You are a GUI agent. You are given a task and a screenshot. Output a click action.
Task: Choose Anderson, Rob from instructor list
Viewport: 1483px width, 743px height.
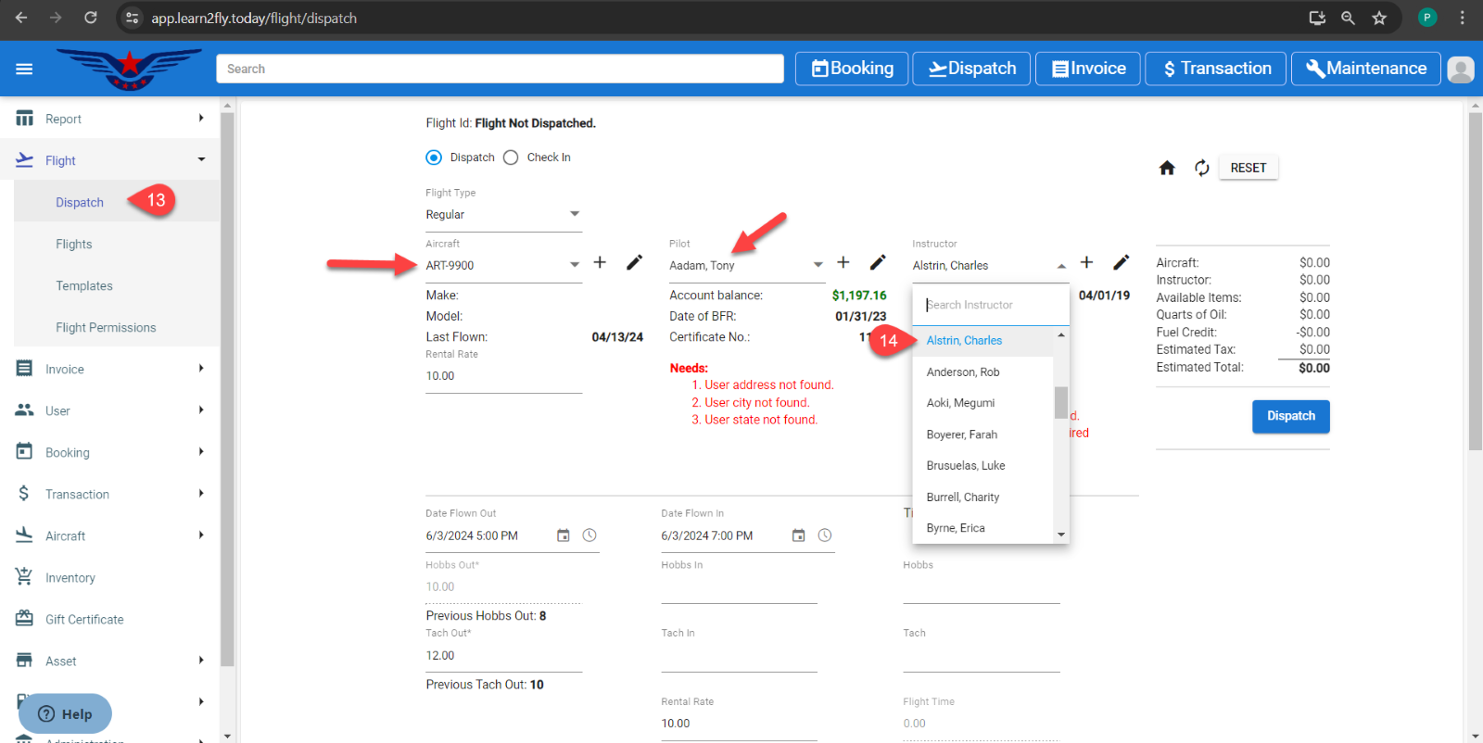pyautogui.click(x=963, y=372)
